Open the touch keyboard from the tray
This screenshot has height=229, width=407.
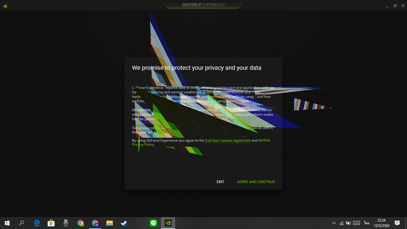(x=356, y=223)
